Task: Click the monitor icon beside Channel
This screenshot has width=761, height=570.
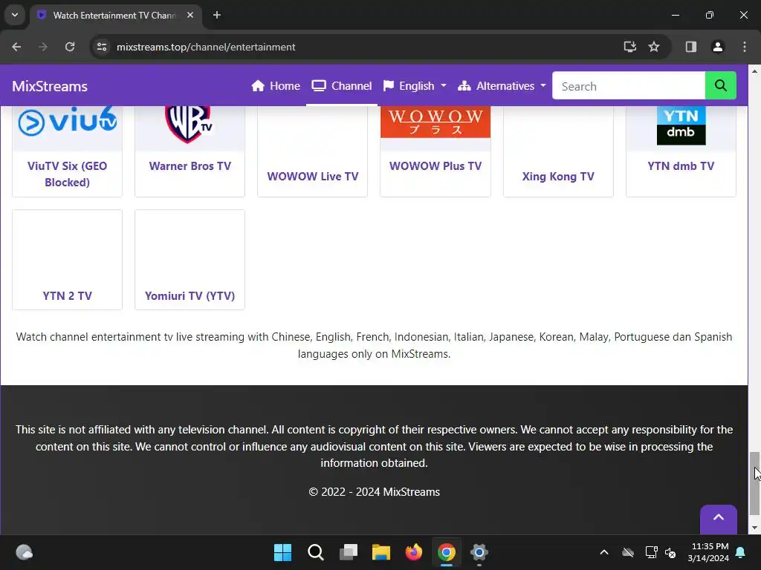Action: (x=319, y=86)
